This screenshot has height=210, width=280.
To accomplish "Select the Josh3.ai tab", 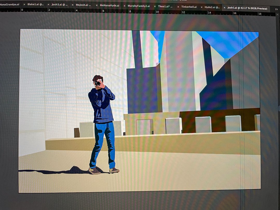I will (59, 5).
